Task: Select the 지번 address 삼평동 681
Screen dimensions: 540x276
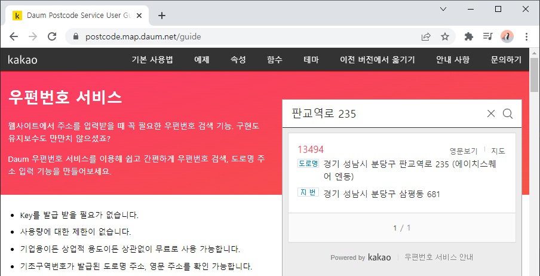Action: point(382,194)
